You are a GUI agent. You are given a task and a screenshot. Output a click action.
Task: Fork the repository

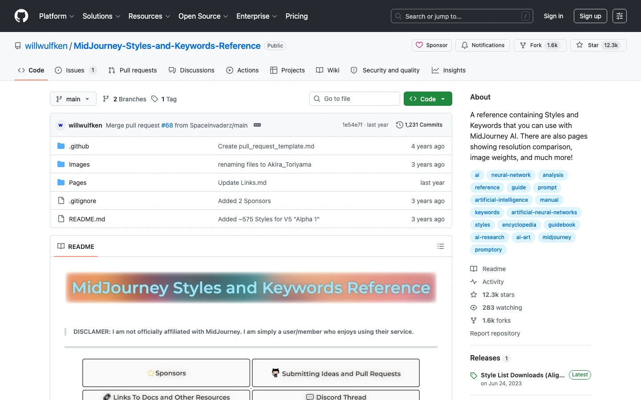pyautogui.click(x=540, y=45)
